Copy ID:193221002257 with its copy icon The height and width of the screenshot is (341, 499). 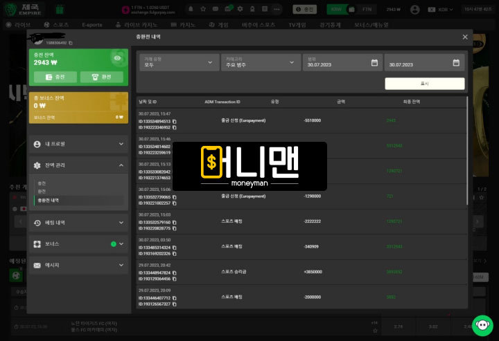[x=175, y=203]
